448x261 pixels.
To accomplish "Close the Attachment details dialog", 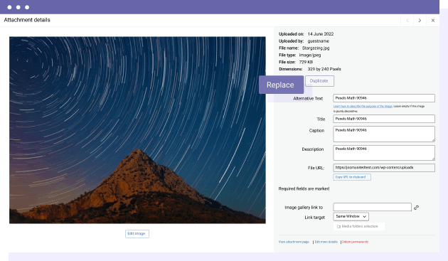I will coord(433,21).
